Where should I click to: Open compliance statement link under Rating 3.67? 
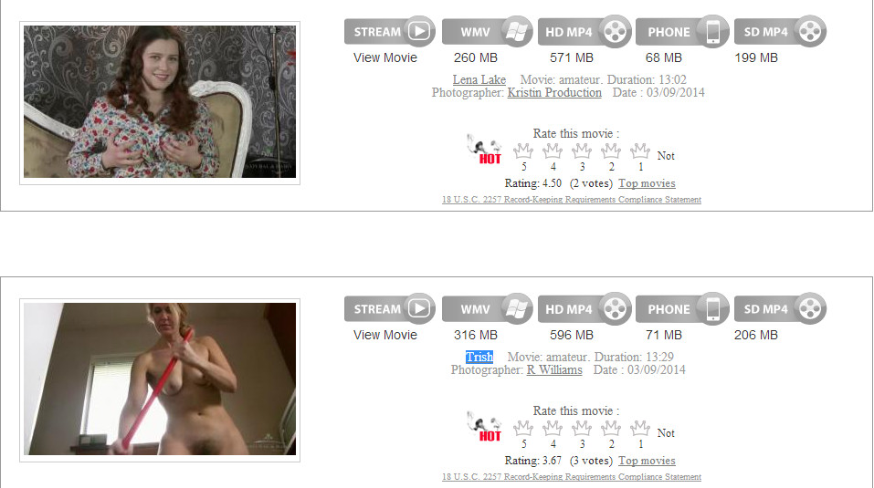(572, 477)
